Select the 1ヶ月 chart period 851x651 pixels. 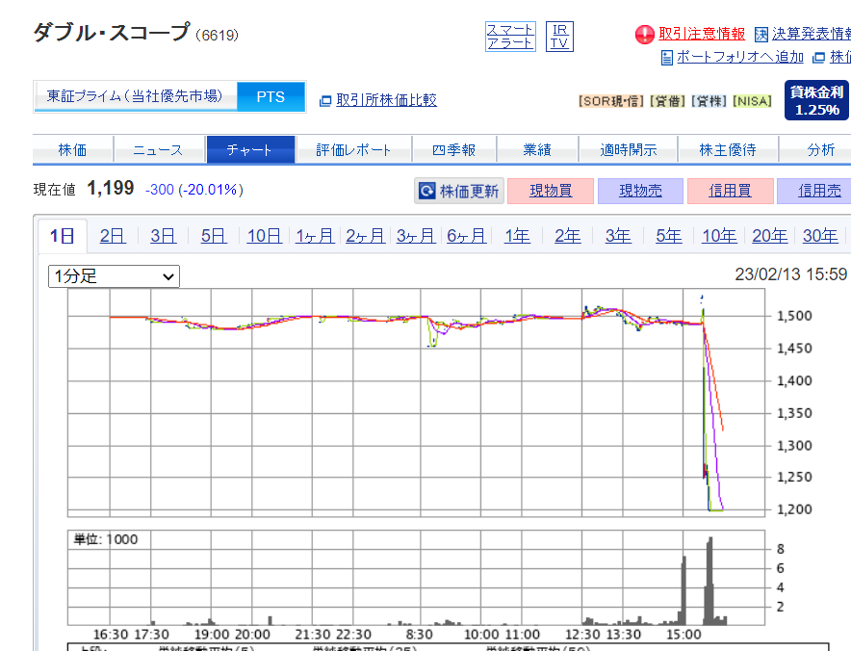(x=315, y=236)
